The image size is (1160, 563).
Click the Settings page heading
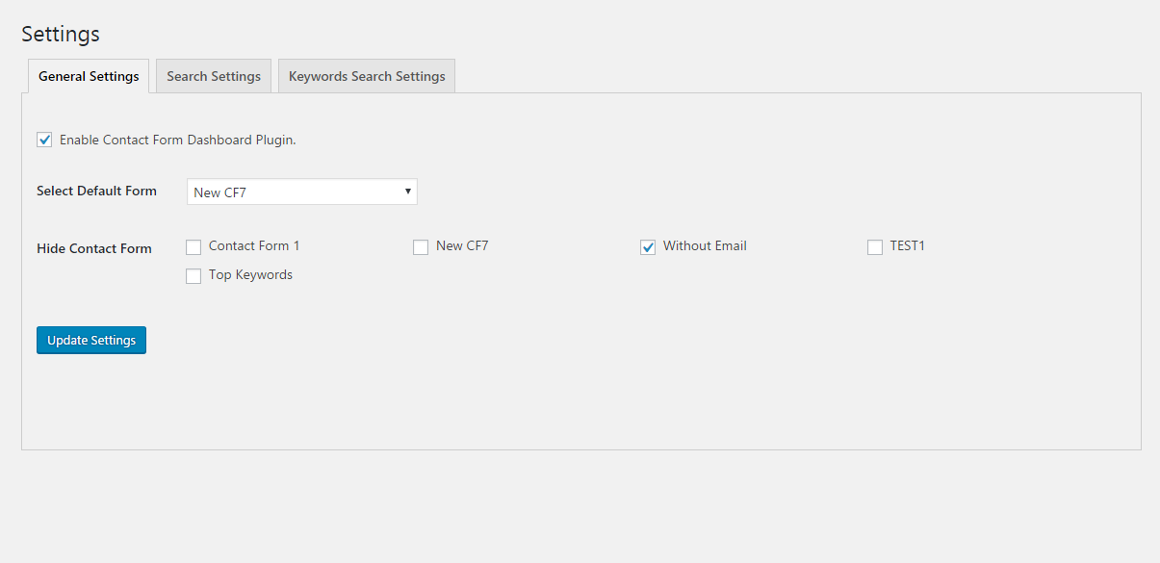[x=61, y=34]
